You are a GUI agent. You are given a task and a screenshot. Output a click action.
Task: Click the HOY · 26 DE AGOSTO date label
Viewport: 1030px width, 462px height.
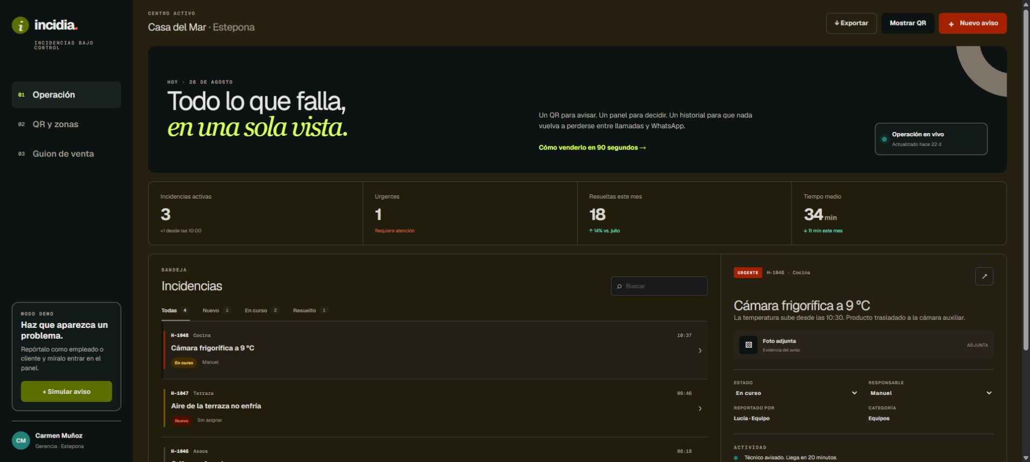tap(200, 82)
